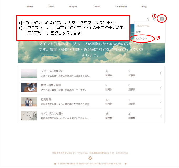Click the desk thumbnail of 質問・疑問・相談
The image size is (179, 168).
pyautogui.click(x=29, y=87)
